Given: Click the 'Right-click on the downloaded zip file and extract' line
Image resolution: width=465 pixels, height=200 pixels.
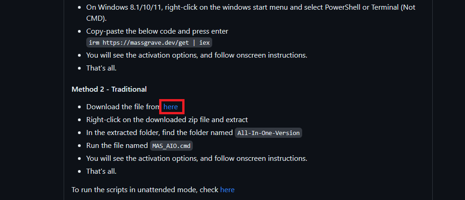Looking at the screenshot, I should click(167, 120).
